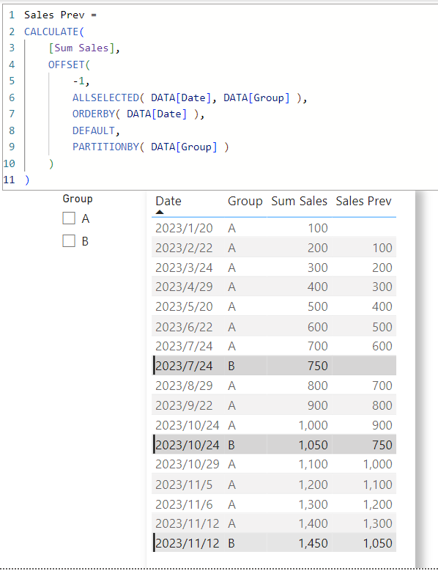438x582 pixels.
Task: Click the Group B cell in 2023/10/24 row
Action: tap(231, 445)
